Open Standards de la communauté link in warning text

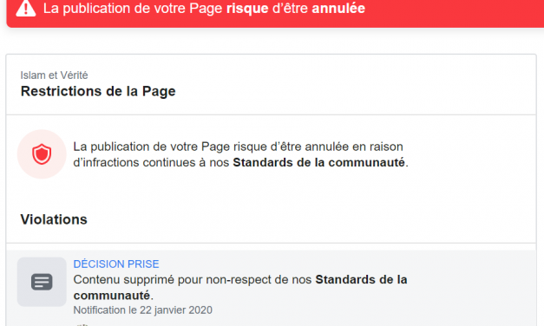pyautogui.click(x=318, y=162)
